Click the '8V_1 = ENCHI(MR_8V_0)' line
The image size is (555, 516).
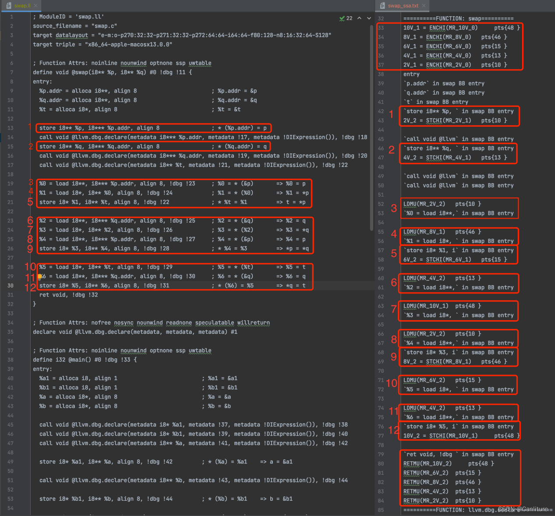coord(455,37)
